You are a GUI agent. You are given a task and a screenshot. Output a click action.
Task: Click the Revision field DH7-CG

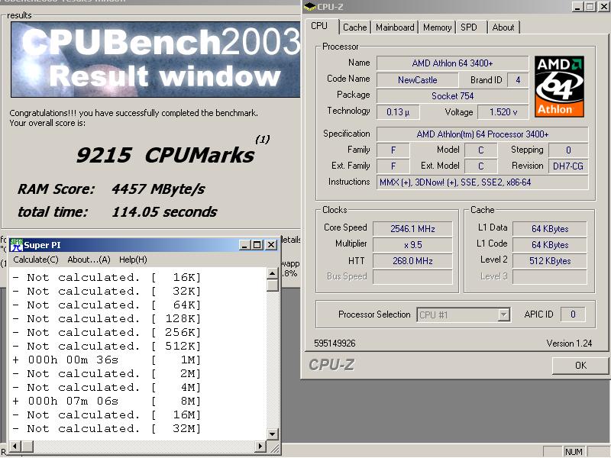[x=568, y=166]
